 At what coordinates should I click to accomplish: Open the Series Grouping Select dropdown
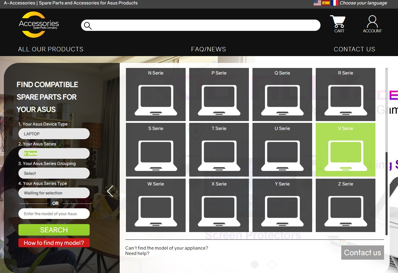pyautogui.click(x=54, y=173)
